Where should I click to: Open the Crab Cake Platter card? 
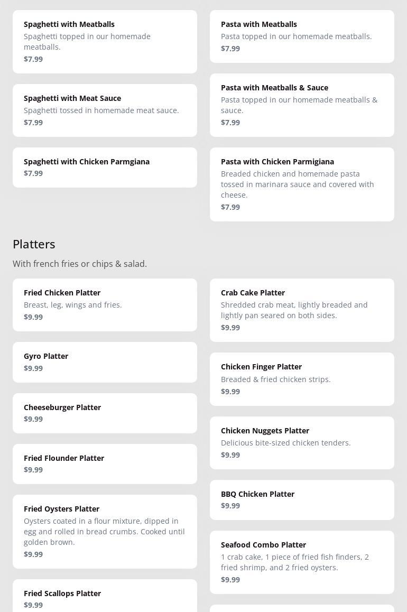pyautogui.click(x=302, y=310)
